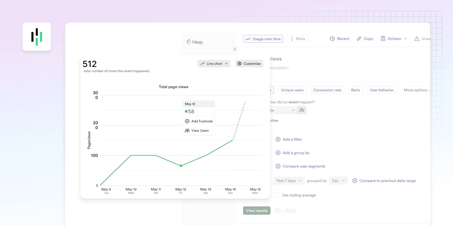Click the Total page views chart title
Image resolution: width=453 pixels, height=226 pixels.
coord(174,87)
